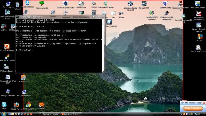Viewport: 206px width, 116px height.
Task: Open the Bluetooth desktop shortcut
Action: point(27,4)
